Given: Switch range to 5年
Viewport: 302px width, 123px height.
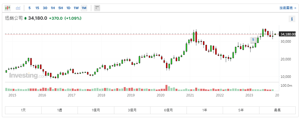Looking at the screenshot, I should point(241,110).
